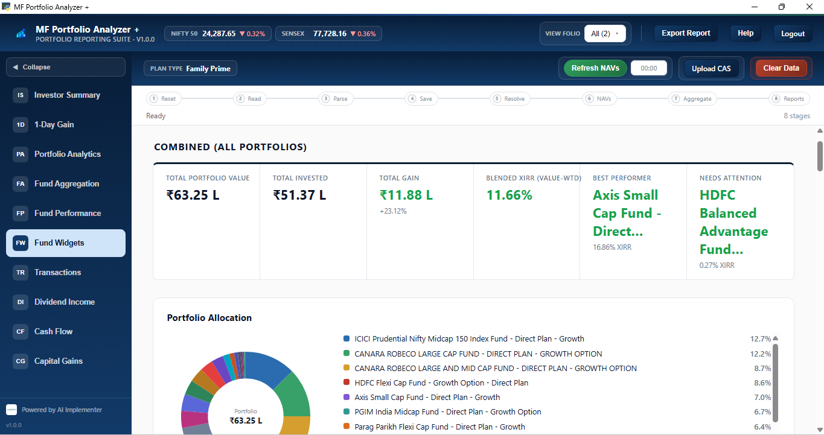Open the Help button

tap(746, 33)
